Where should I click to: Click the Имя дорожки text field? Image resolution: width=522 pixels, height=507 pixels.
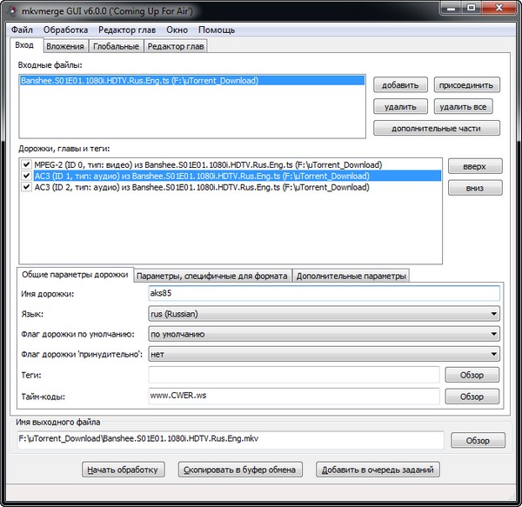[x=324, y=293]
